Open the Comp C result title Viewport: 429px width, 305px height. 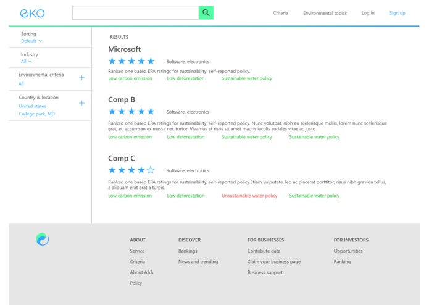tap(122, 158)
